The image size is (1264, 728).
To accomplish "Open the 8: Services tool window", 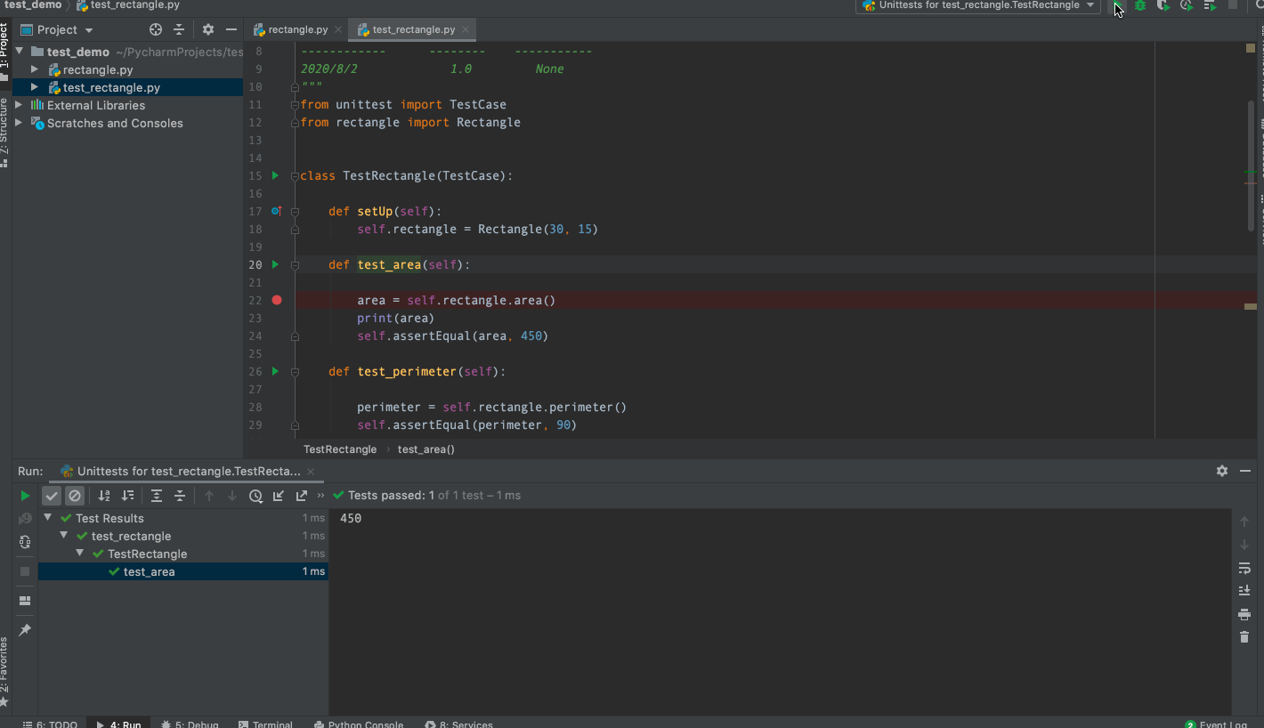I will (458, 724).
